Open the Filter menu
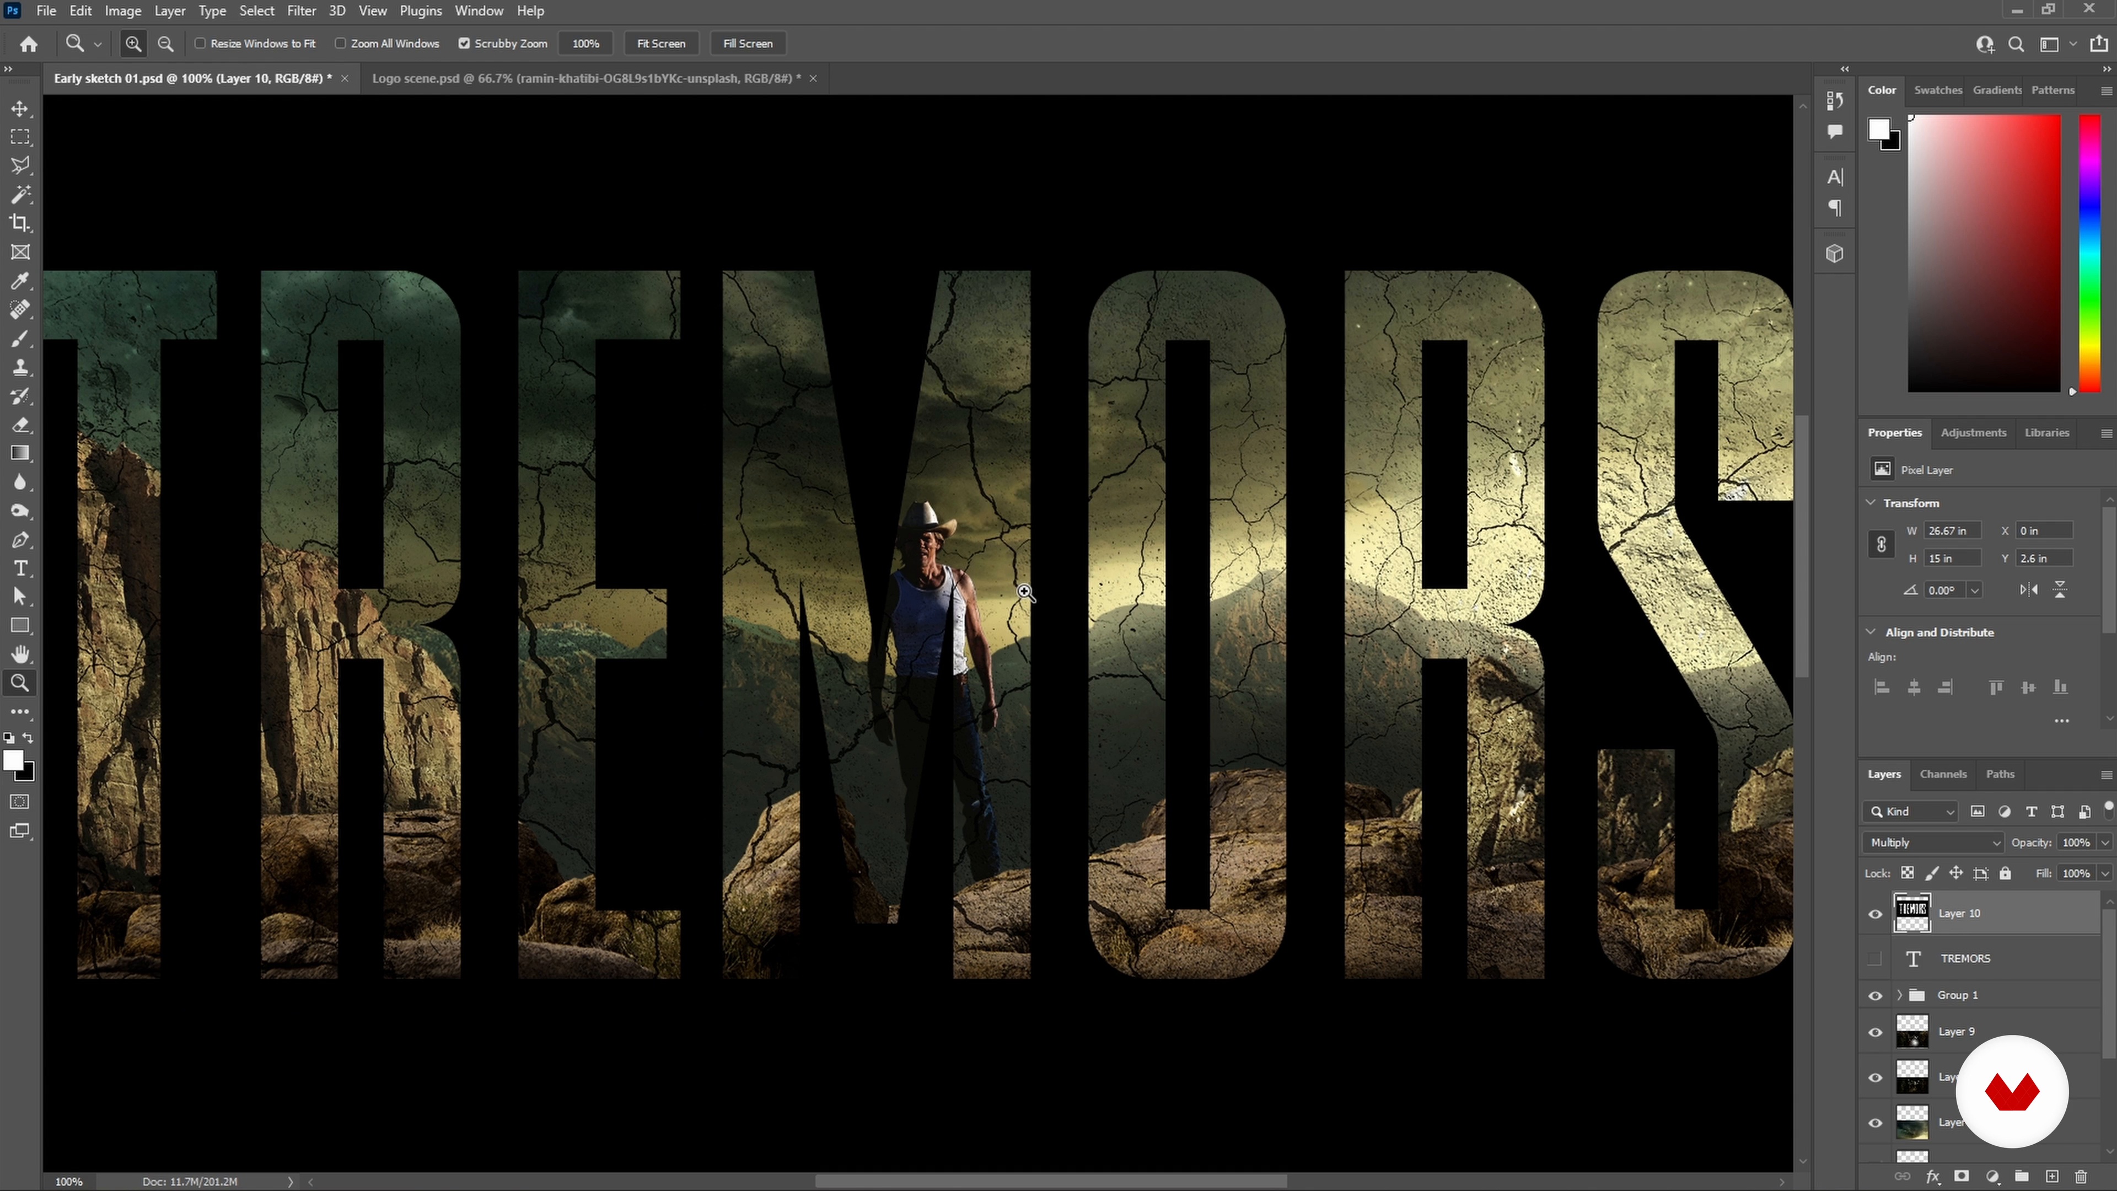The image size is (2117, 1191). (x=302, y=10)
